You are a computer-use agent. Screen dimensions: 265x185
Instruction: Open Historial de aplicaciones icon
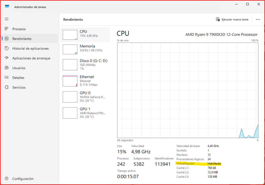pyautogui.click(x=7, y=48)
